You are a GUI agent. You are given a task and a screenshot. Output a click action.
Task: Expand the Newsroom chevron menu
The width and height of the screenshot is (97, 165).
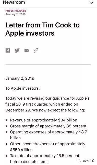pos(91,3)
